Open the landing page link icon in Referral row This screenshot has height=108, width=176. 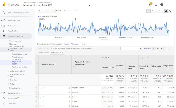[70, 92]
